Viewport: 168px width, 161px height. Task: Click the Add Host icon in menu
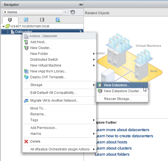click(x=26, y=42)
